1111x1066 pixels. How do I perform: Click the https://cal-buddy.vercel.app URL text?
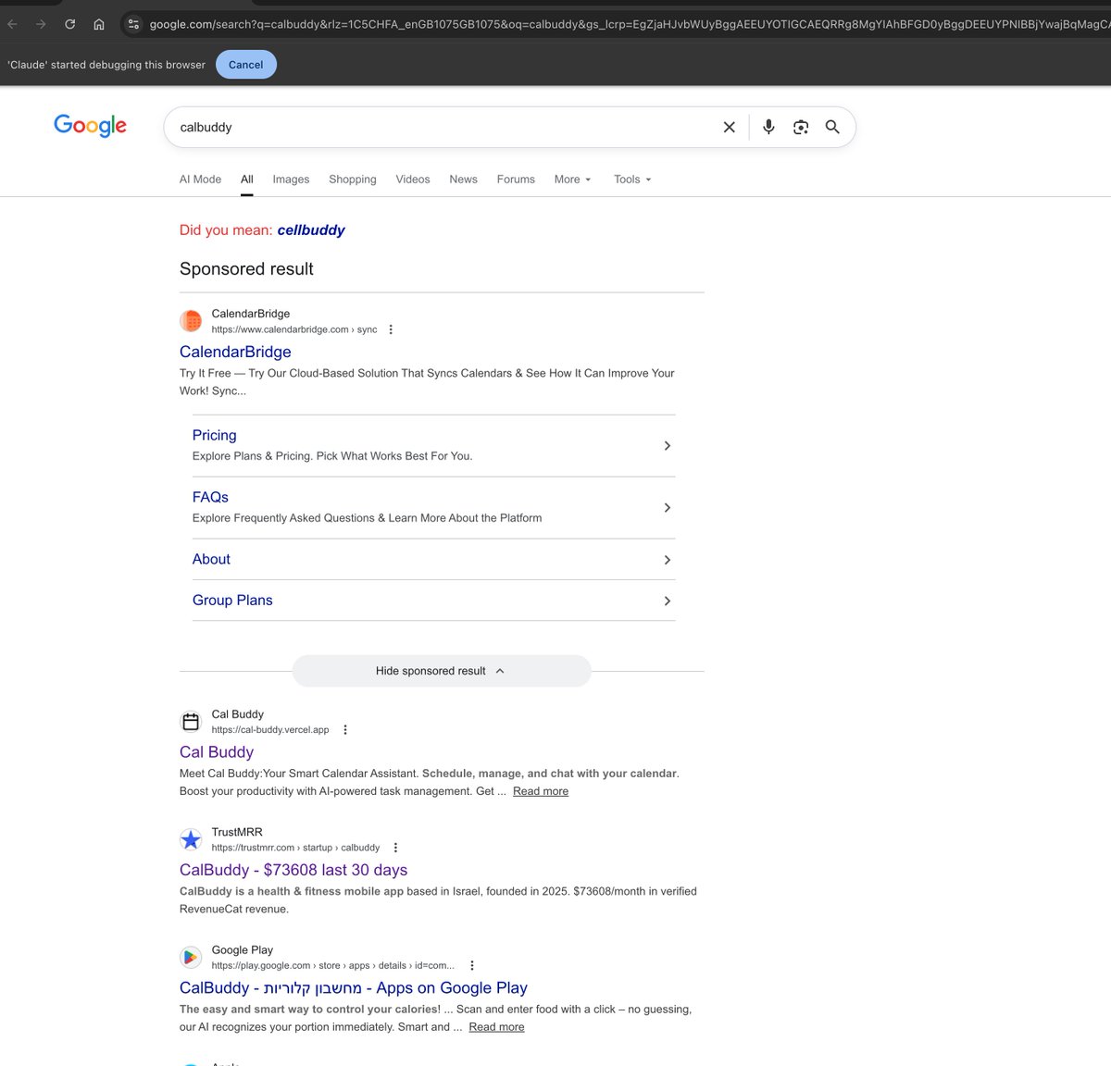[270, 730]
